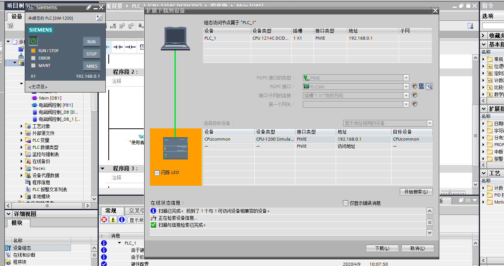Open the PG/PC 接口 dropdown
Image resolution: width=504 pixels, height=266 pixels.
[x=406, y=87]
